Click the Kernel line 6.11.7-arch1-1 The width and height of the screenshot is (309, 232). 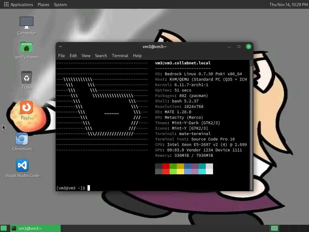coord(181,85)
